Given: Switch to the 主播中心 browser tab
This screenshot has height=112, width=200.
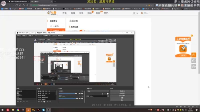Looking at the screenshot, I should pyautogui.click(x=41, y=1).
